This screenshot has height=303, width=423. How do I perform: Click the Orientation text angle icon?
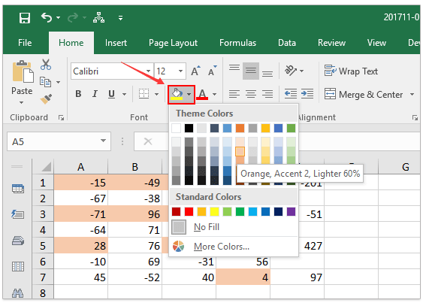(x=291, y=71)
